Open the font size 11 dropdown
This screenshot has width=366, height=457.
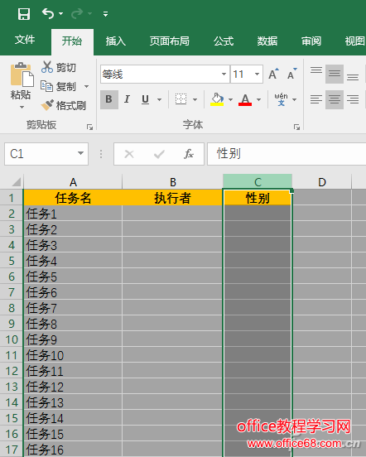tap(257, 74)
